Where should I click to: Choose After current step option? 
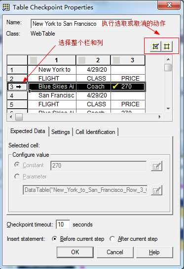112,239
